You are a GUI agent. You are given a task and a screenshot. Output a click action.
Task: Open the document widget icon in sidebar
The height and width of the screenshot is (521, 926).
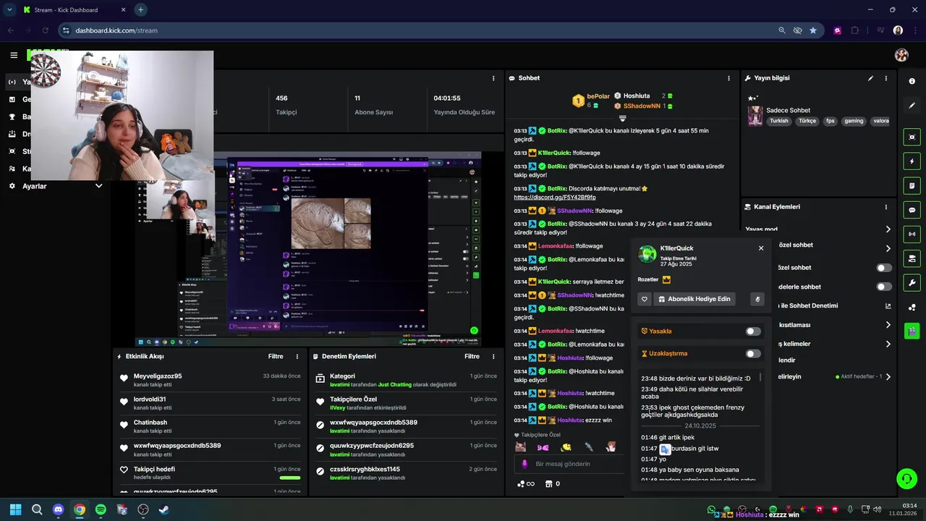(912, 185)
